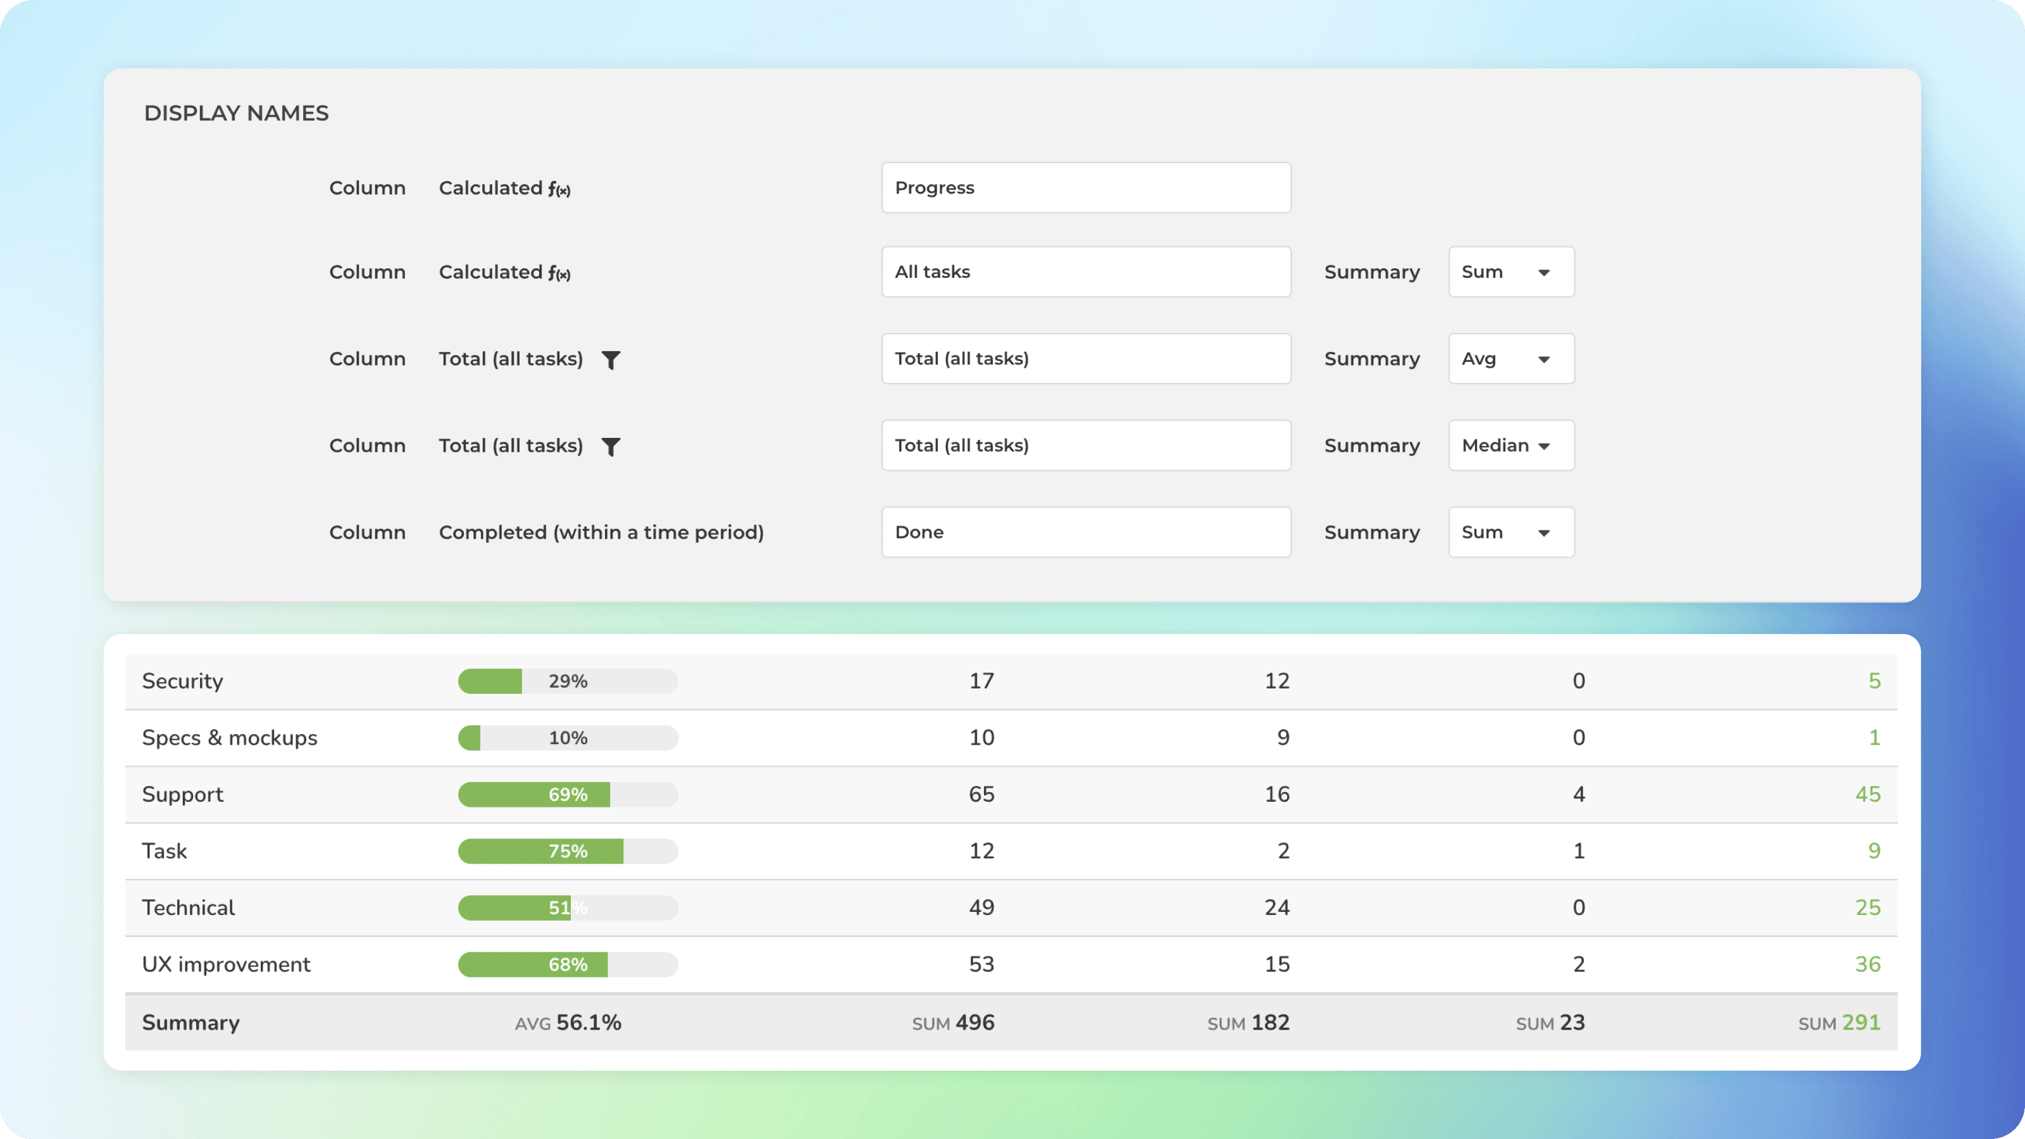Click f(x) icon on Progress row

pos(559,189)
